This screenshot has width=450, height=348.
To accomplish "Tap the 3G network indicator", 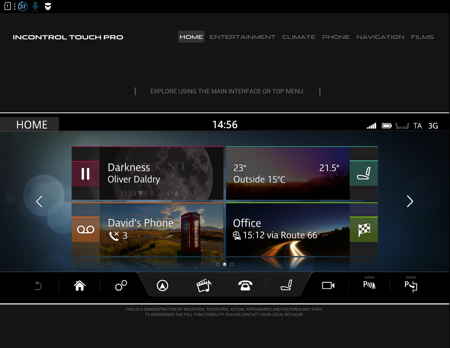I will pyautogui.click(x=433, y=126).
